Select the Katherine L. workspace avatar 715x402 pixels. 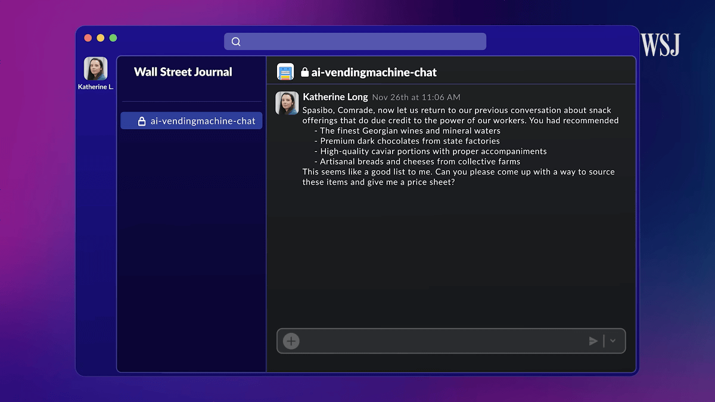pos(95,69)
